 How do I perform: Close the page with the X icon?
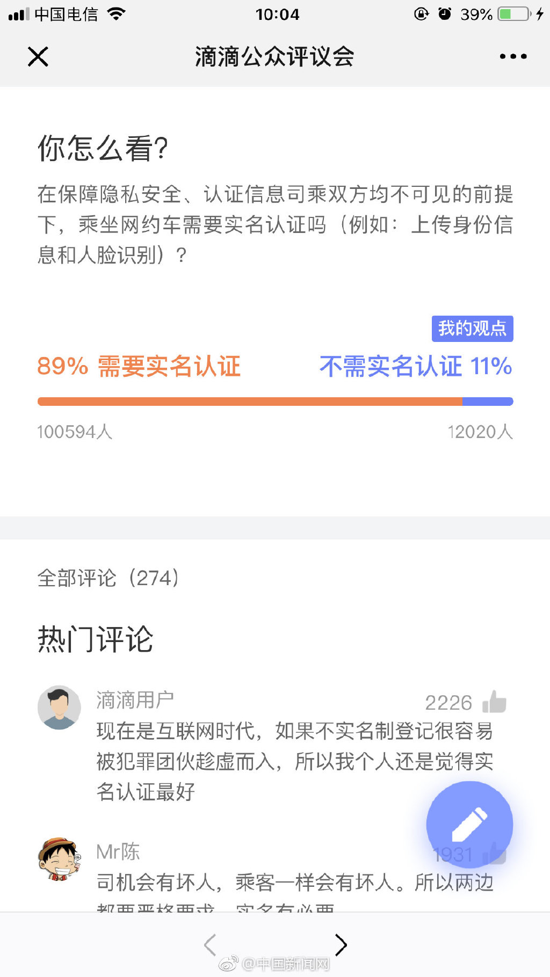coord(38,56)
